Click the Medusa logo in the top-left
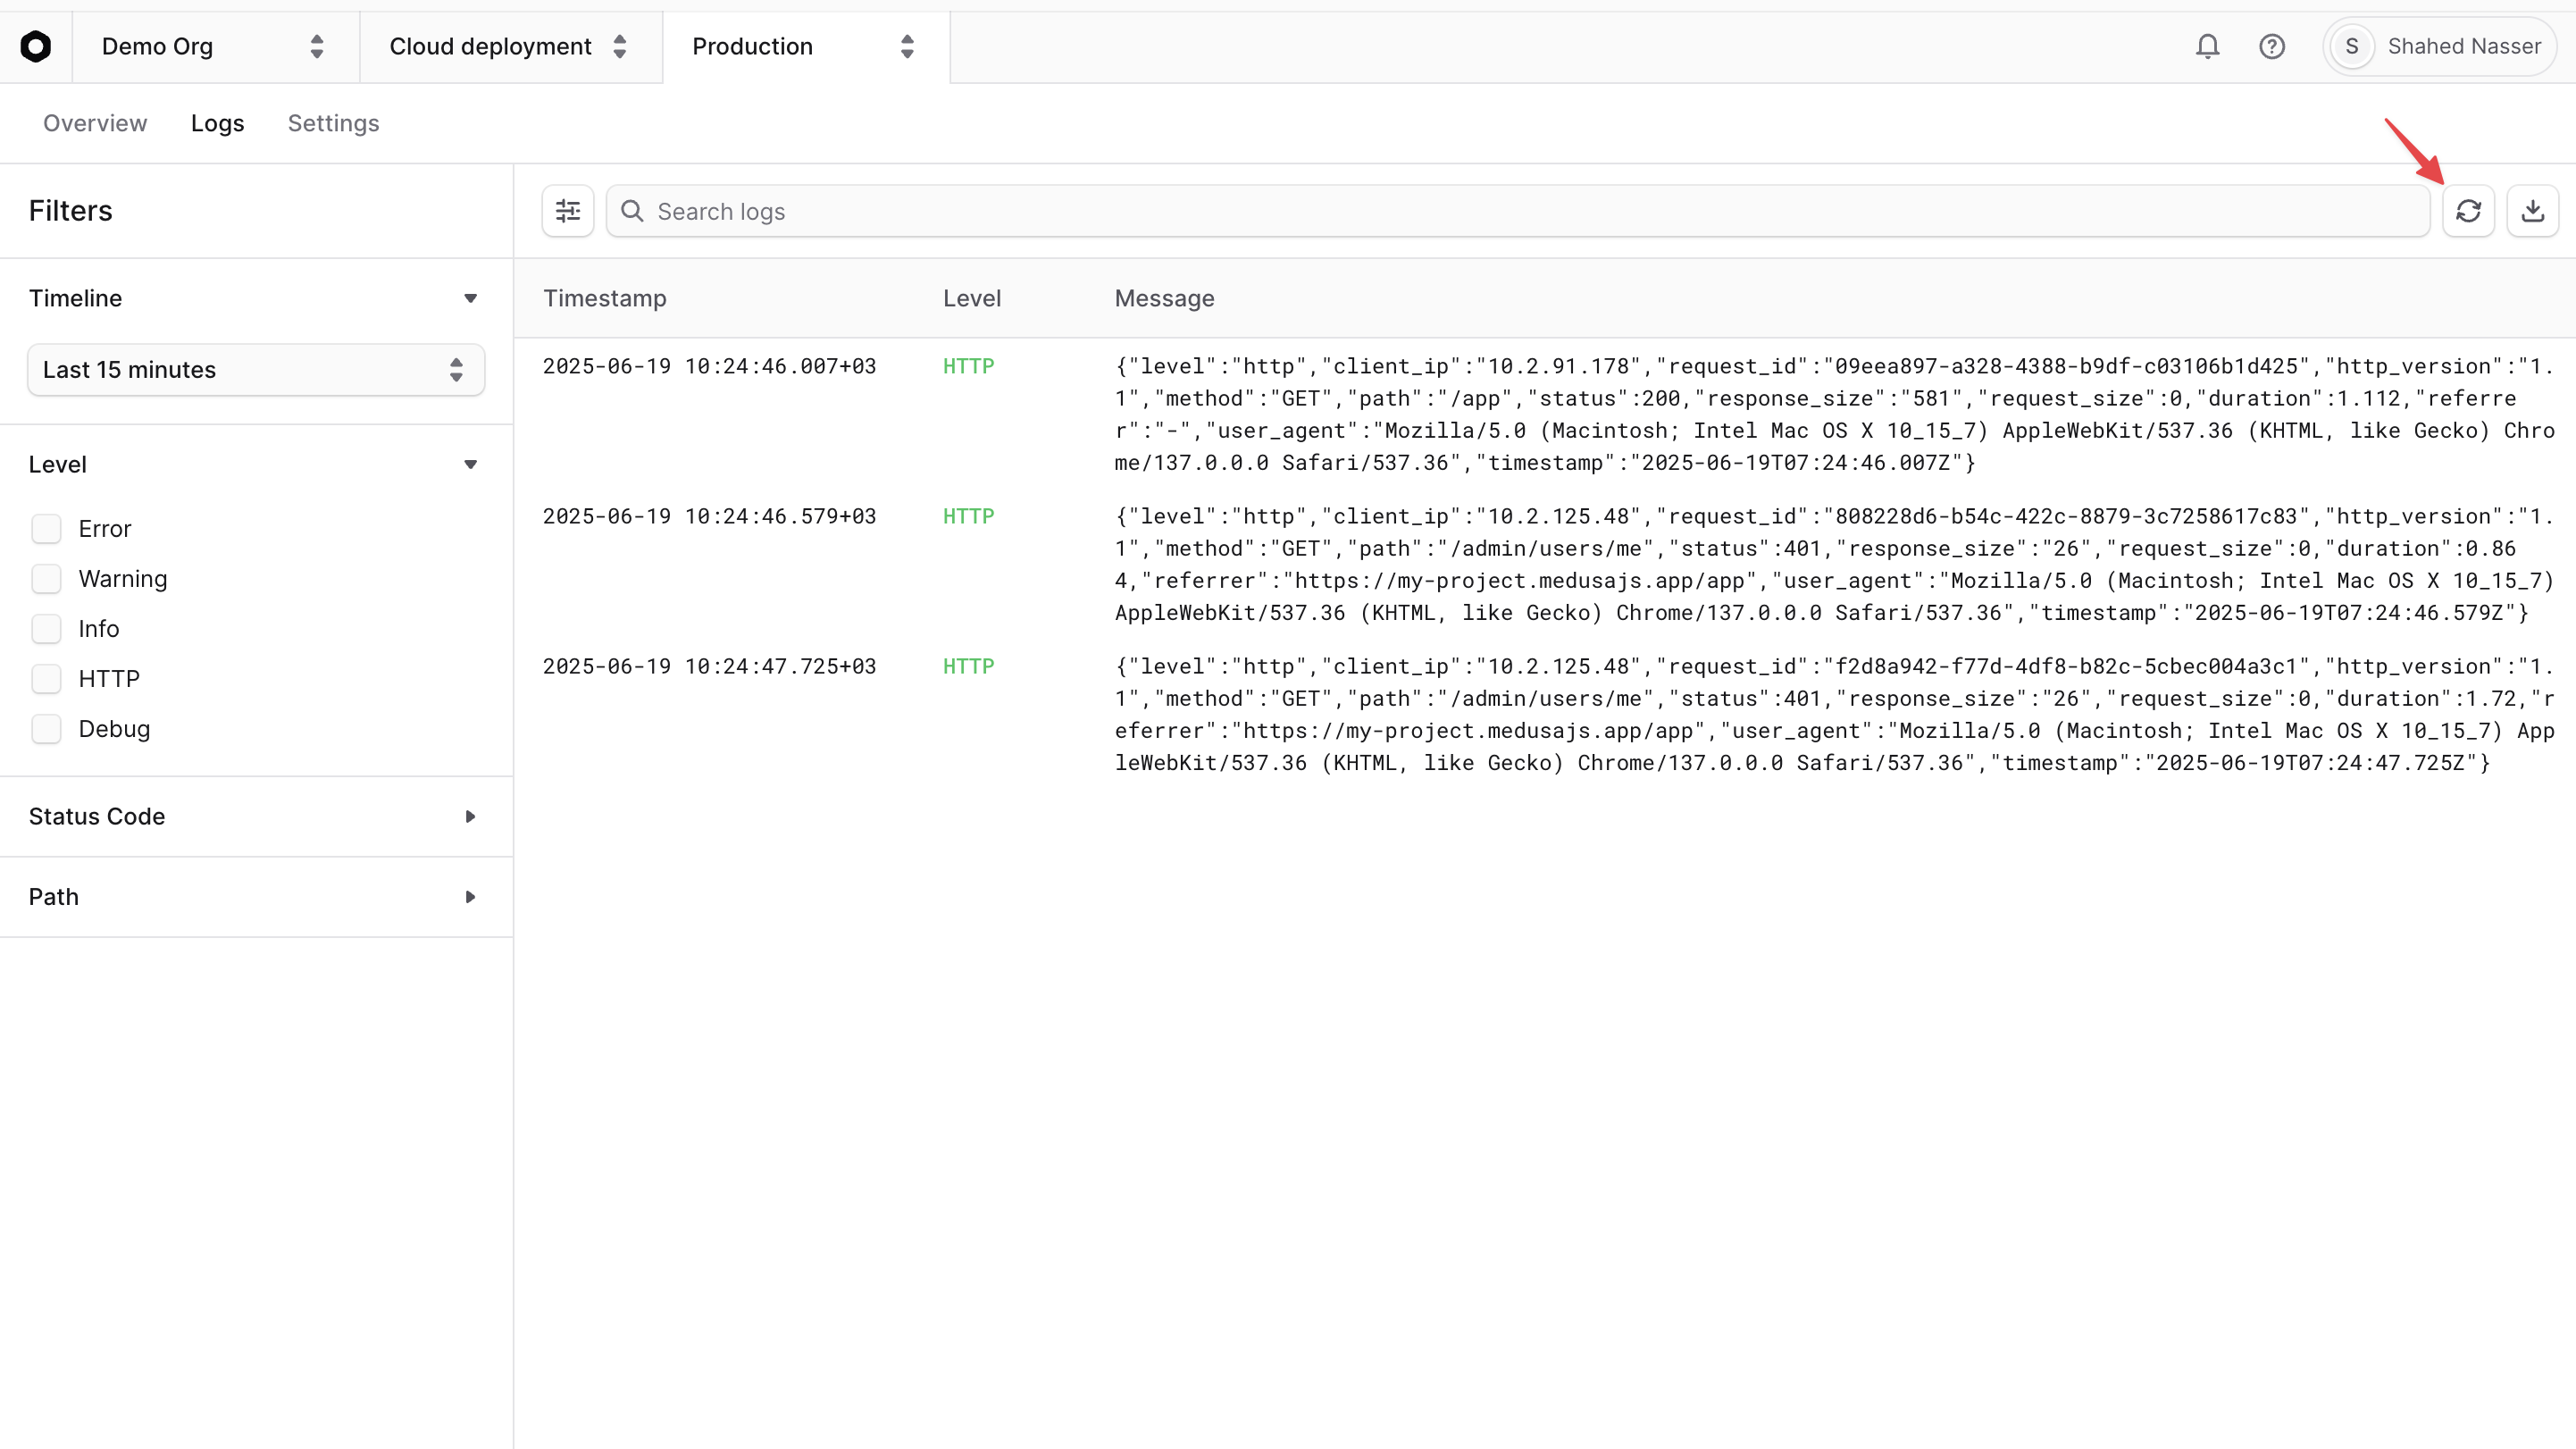The image size is (2576, 1449). [x=37, y=46]
